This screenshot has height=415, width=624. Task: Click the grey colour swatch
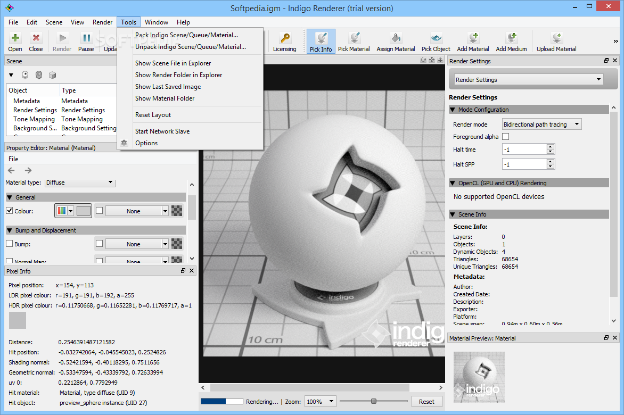83,211
